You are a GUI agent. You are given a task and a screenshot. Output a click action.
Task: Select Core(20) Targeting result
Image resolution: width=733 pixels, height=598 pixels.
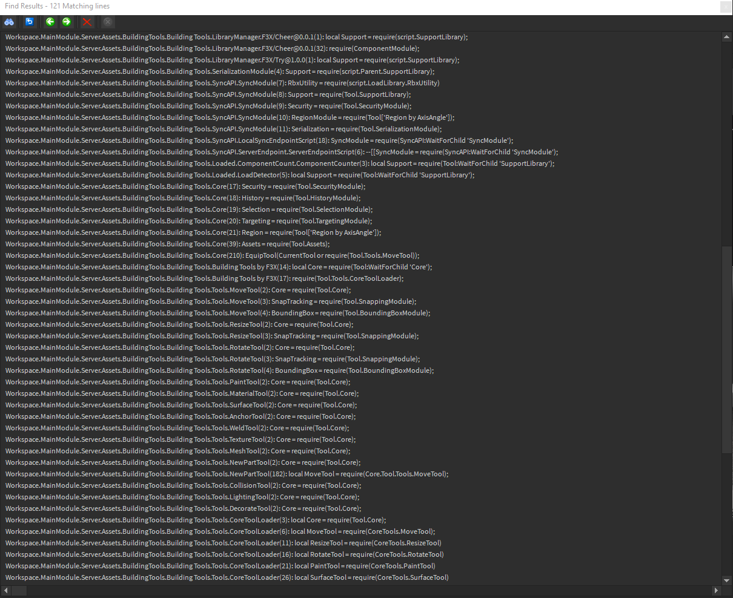[189, 221]
